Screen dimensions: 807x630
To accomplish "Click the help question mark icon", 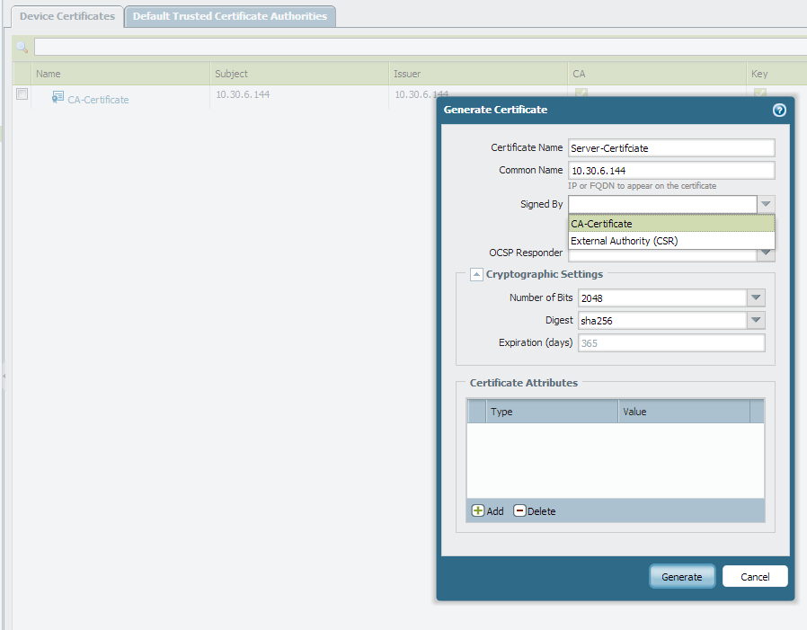I will pyautogui.click(x=779, y=110).
